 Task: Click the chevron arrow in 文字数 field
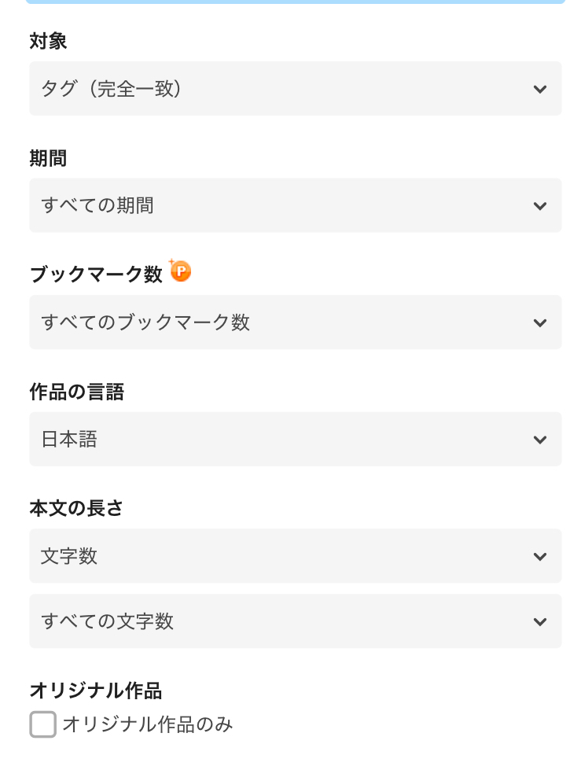pos(539,556)
